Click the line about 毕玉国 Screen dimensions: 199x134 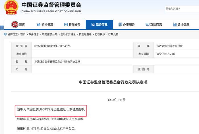pyautogui.click(x=51, y=109)
